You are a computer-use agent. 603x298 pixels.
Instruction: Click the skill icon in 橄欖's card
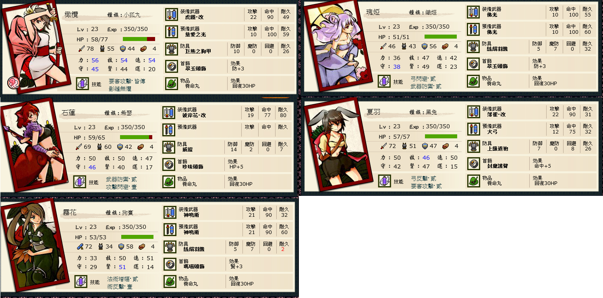[83, 84]
